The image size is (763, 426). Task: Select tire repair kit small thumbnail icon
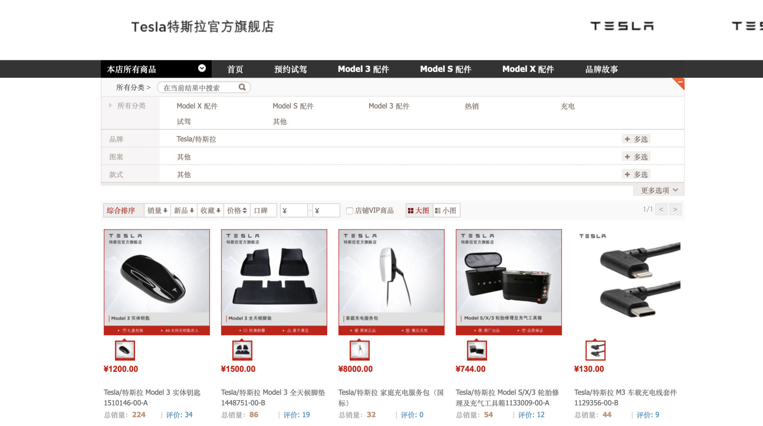(477, 350)
